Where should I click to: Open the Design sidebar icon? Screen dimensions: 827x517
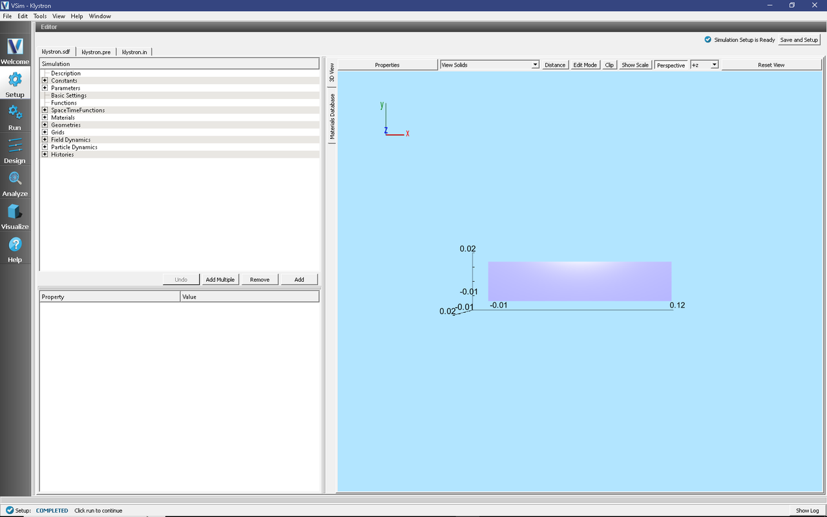point(15,145)
